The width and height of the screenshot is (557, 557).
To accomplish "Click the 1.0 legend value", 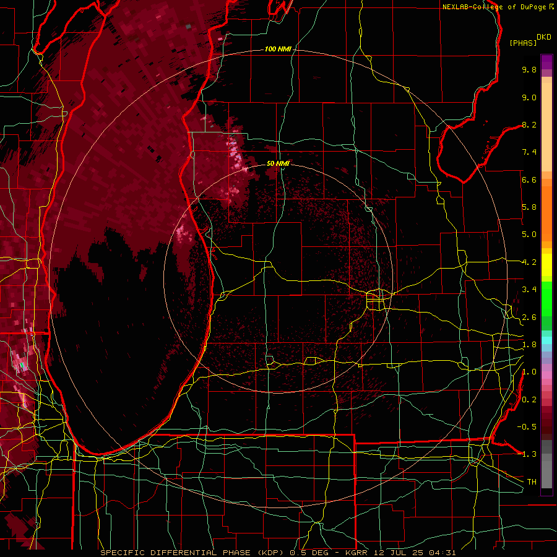I will (x=529, y=372).
